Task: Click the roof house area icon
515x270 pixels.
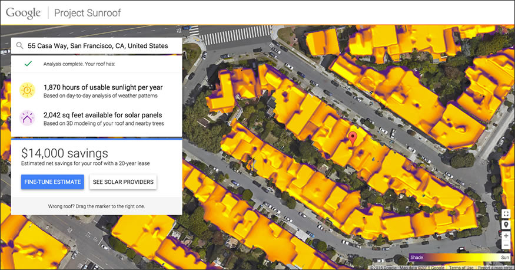Action: click(x=27, y=118)
